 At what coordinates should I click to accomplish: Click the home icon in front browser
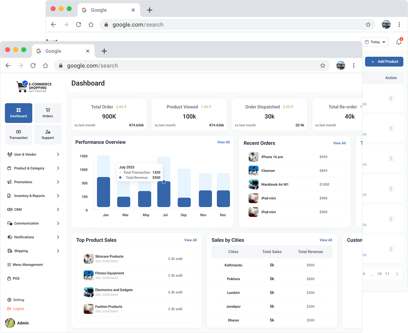[x=45, y=66]
